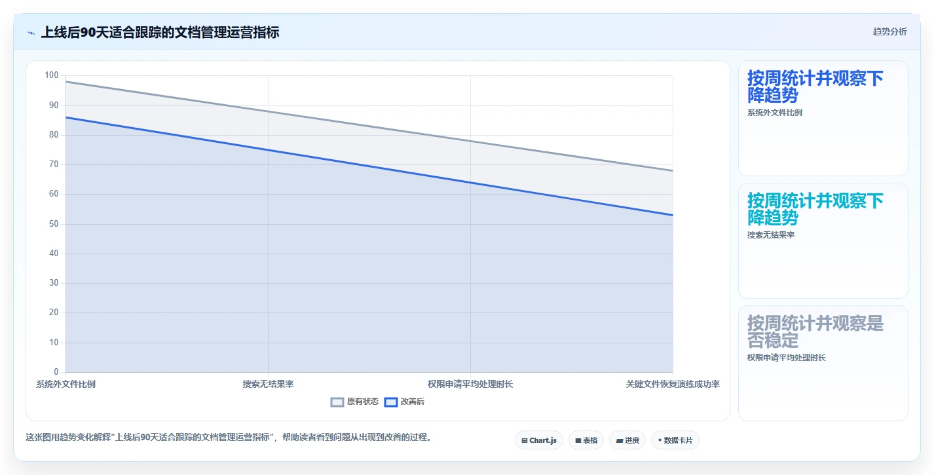The image size is (934, 475).
Task: Select the 进度 tag
Action: pos(627,440)
